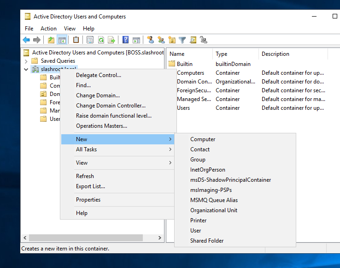
Task: Choose User in the New submenu
Action: (196, 231)
